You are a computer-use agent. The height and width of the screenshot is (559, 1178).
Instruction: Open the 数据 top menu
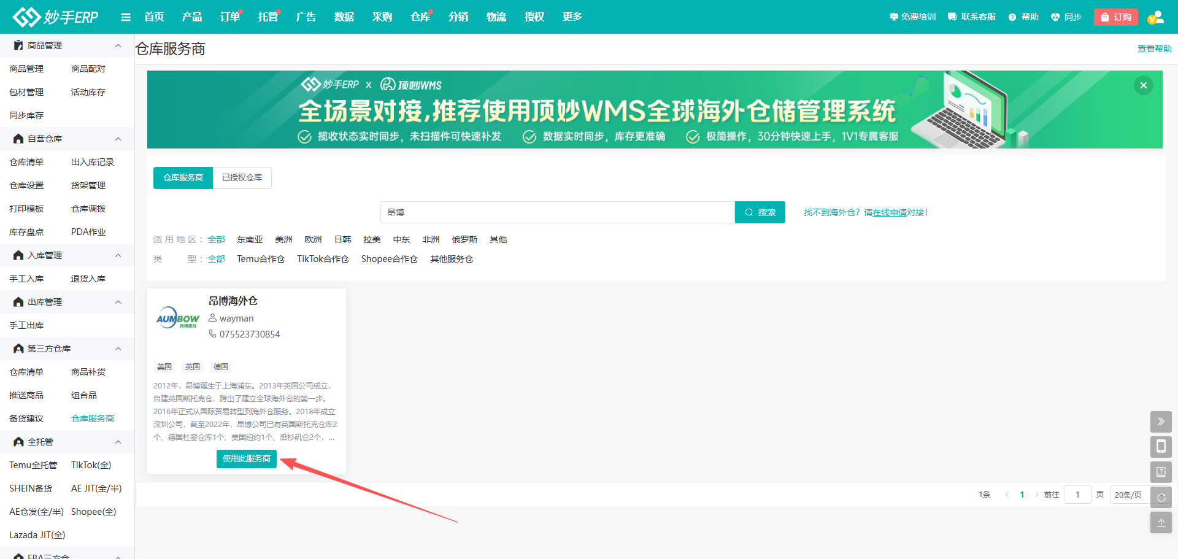[344, 17]
